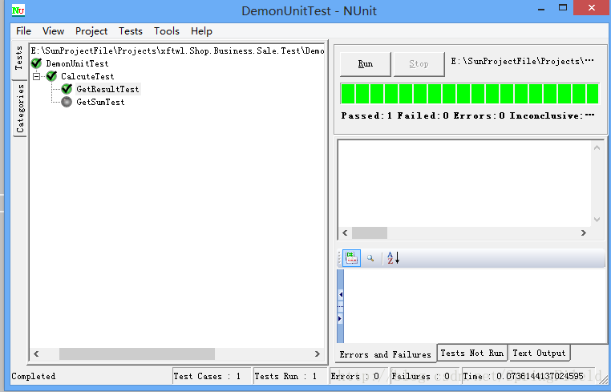Open the Errors and Failures tab
The image size is (611, 392).
(x=385, y=354)
